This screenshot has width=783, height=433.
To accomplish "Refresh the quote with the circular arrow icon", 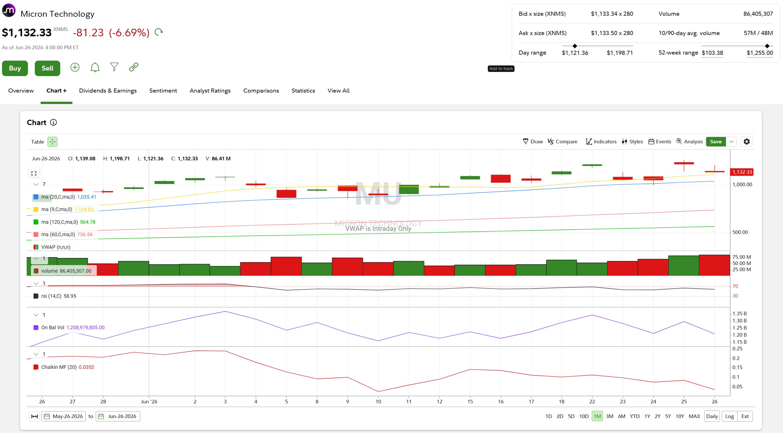I will click(x=159, y=32).
